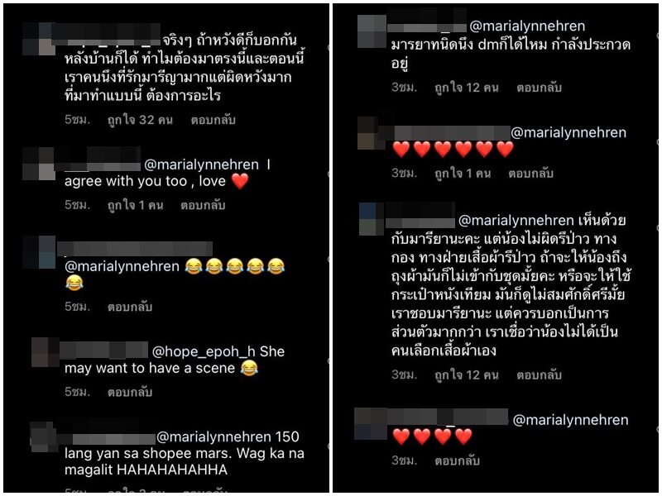Reply to the long 'เห็นด้วยกับมารียา' comment
The image size is (662, 496).
pos(540,375)
